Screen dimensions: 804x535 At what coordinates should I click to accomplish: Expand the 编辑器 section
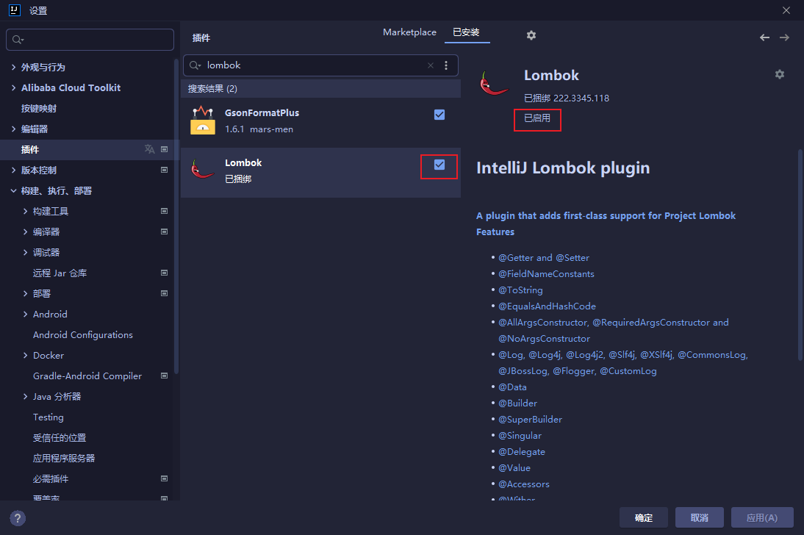[14, 129]
